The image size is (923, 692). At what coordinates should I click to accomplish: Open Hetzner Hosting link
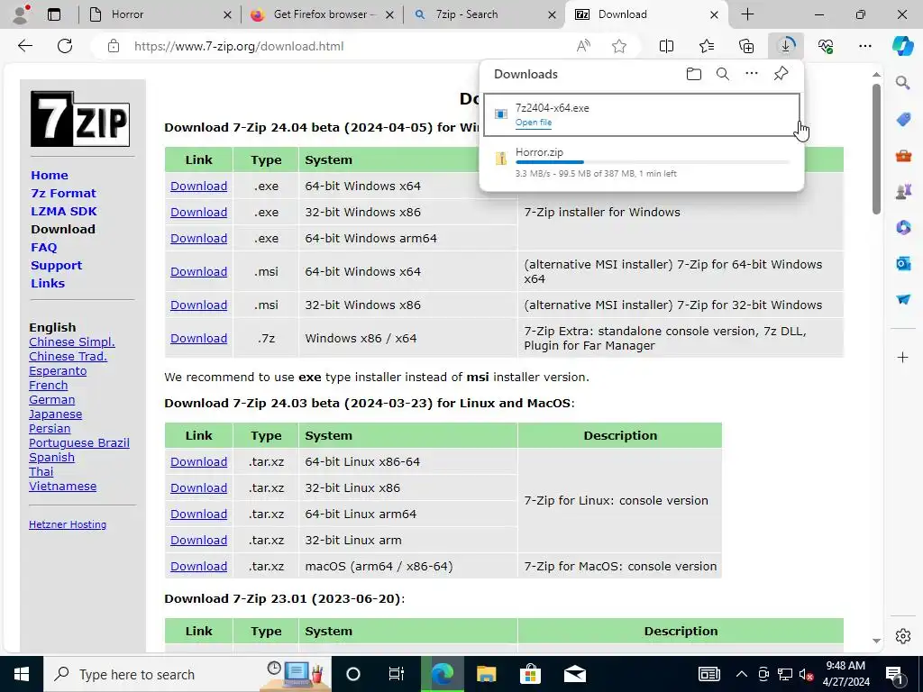(68, 524)
